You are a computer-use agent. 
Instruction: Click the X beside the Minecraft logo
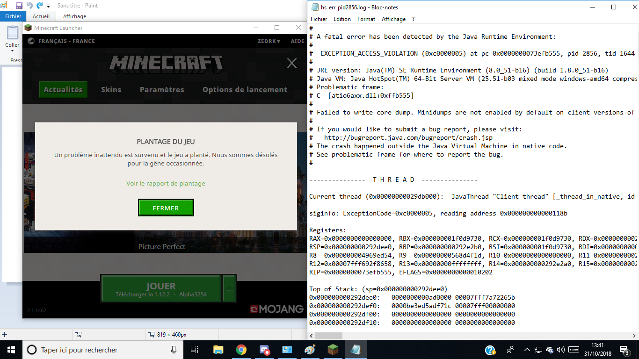tap(292, 63)
